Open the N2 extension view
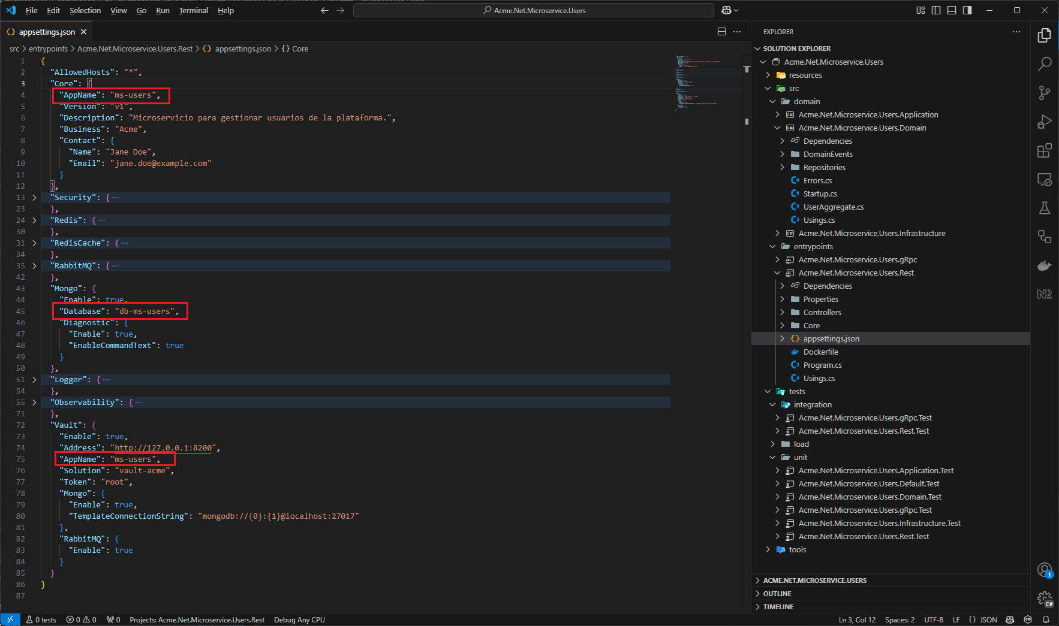This screenshot has height=626, width=1059. [x=1044, y=294]
